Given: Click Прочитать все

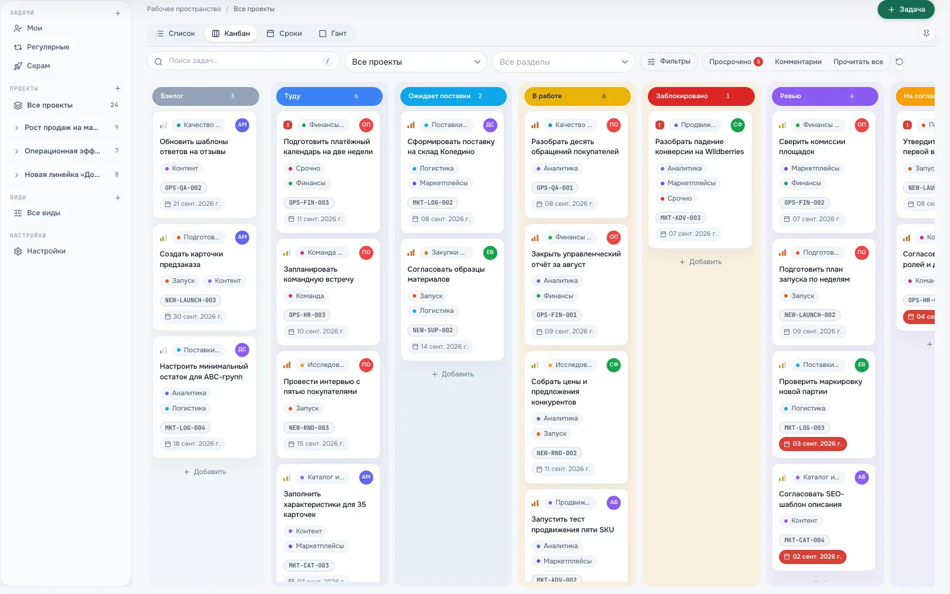Looking at the screenshot, I should pyautogui.click(x=858, y=62).
